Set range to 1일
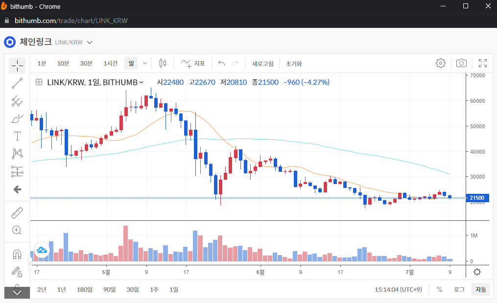This screenshot has height=303, width=497. pyautogui.click(x=174, y=289)
